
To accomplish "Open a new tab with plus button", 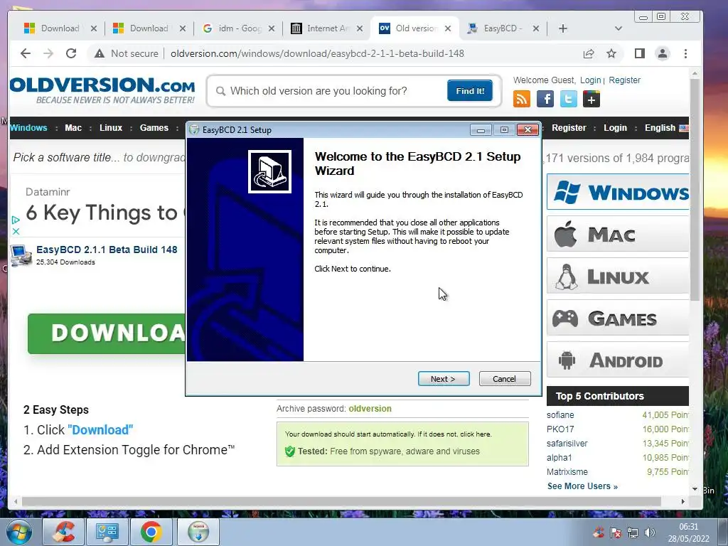I will [563, 28].
